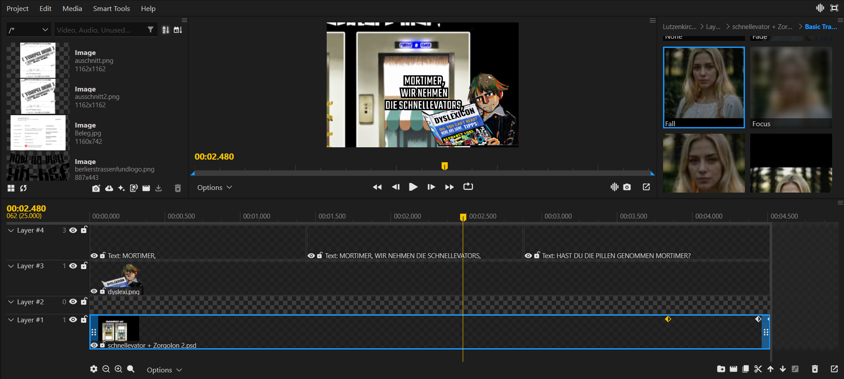Hide Layer #4 visibility eye
The image size is (844, 379).
click(73, 230)
